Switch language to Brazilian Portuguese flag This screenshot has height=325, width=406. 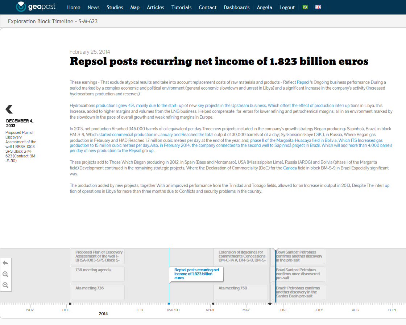pyautogui.click(x=305, y=7)
